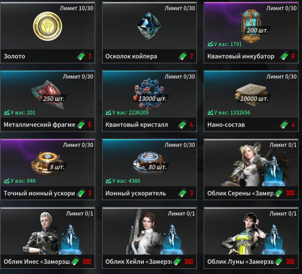Click the Ионный ускоритель name label
The height and width of the screenshot is (274, 302).
[x=135, y=193]
